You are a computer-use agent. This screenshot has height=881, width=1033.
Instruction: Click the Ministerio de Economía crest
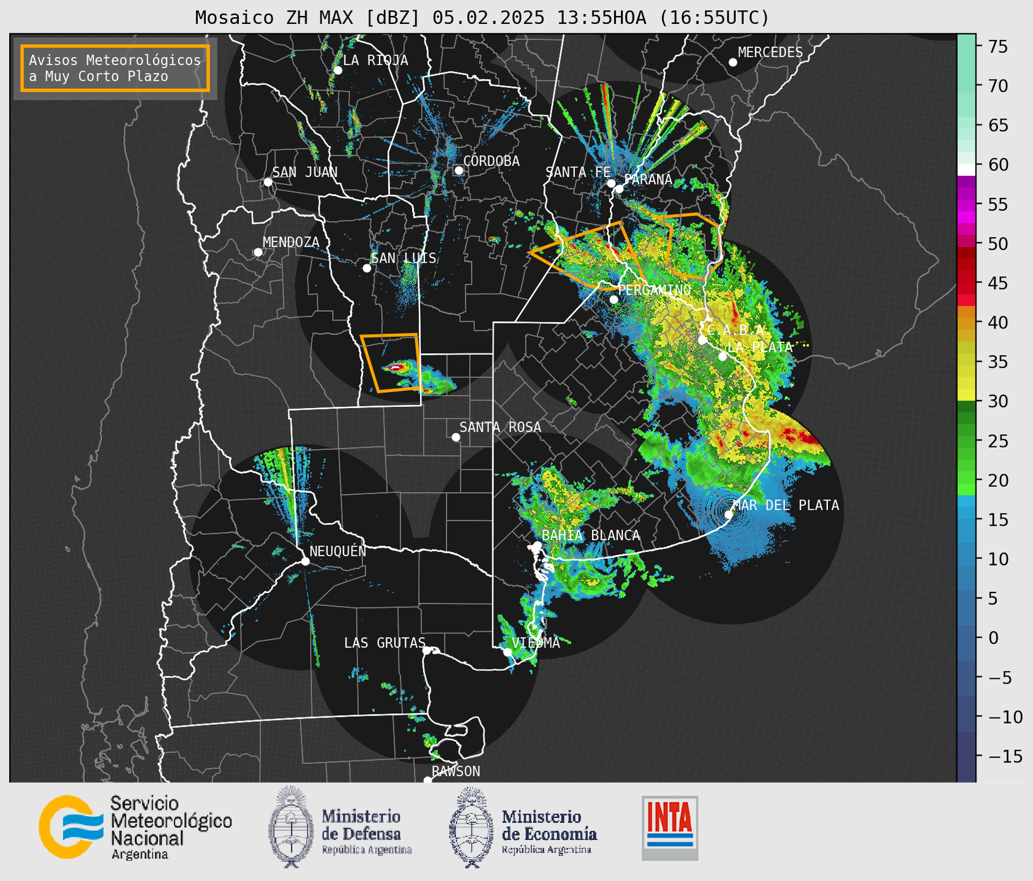[471, 827]
